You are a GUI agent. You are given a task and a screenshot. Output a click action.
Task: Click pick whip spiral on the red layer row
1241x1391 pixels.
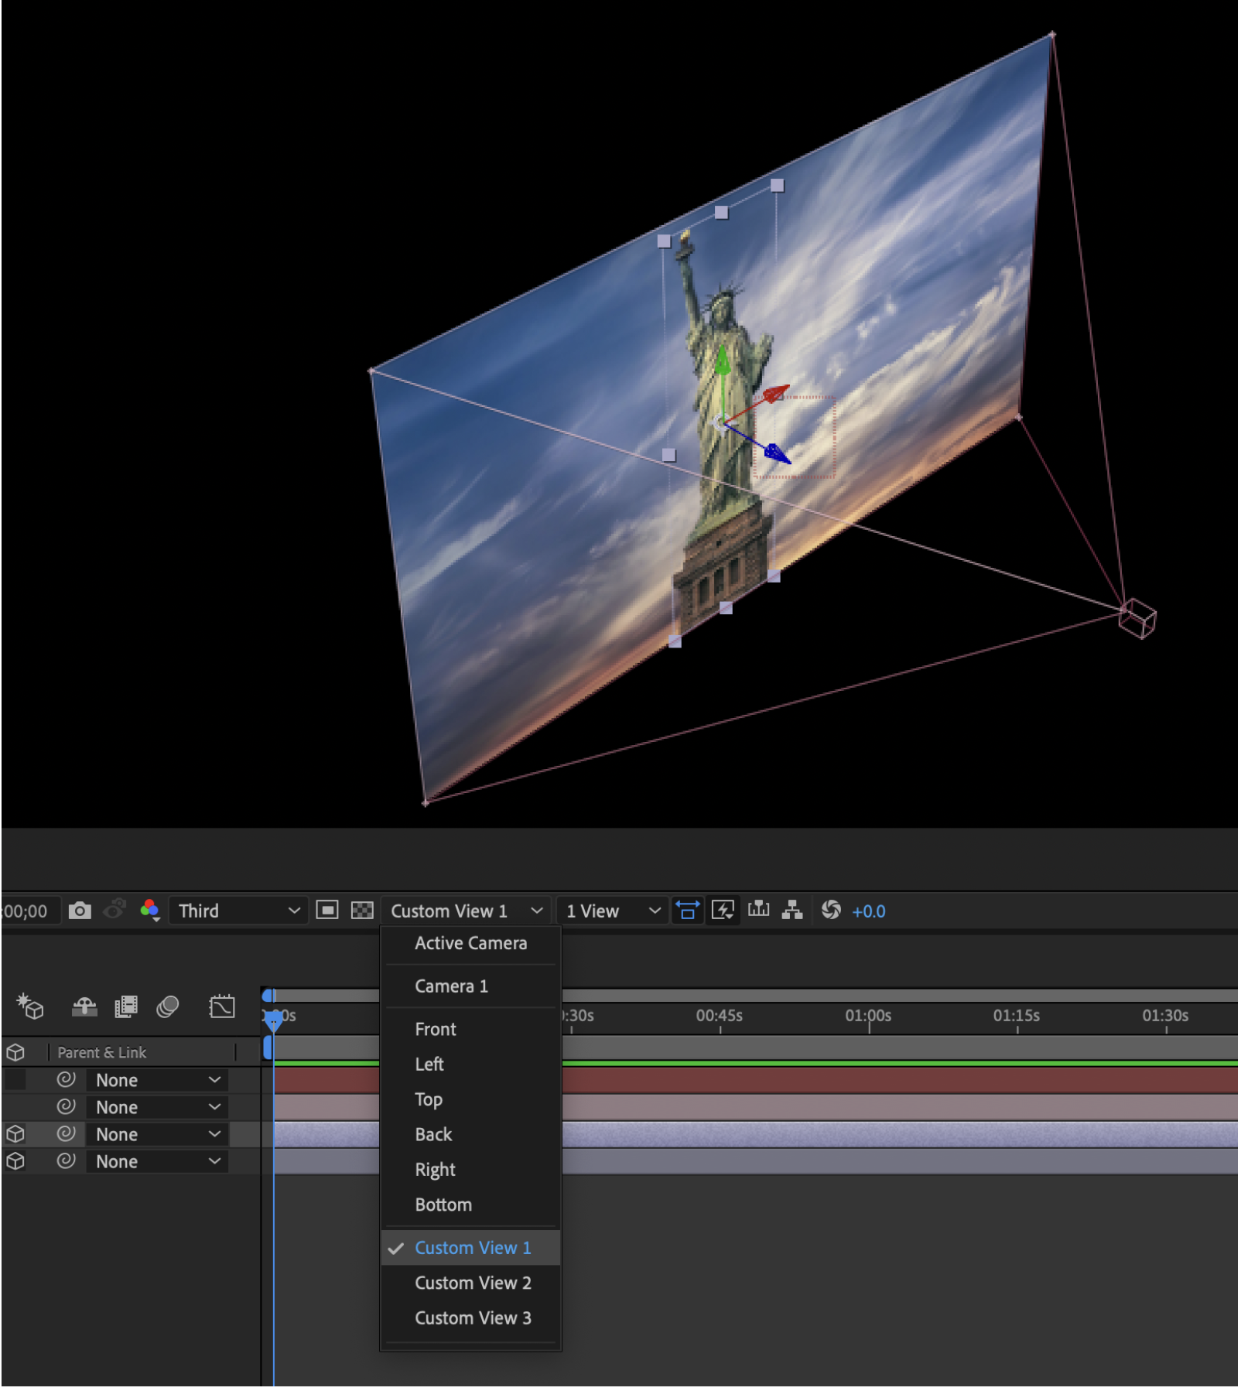click(x=67, y=1079)
